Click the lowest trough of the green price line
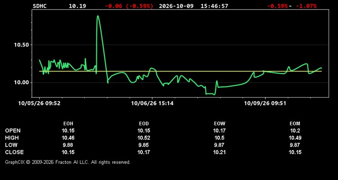This screenshot has height=180, width=338. click(214, 94)
